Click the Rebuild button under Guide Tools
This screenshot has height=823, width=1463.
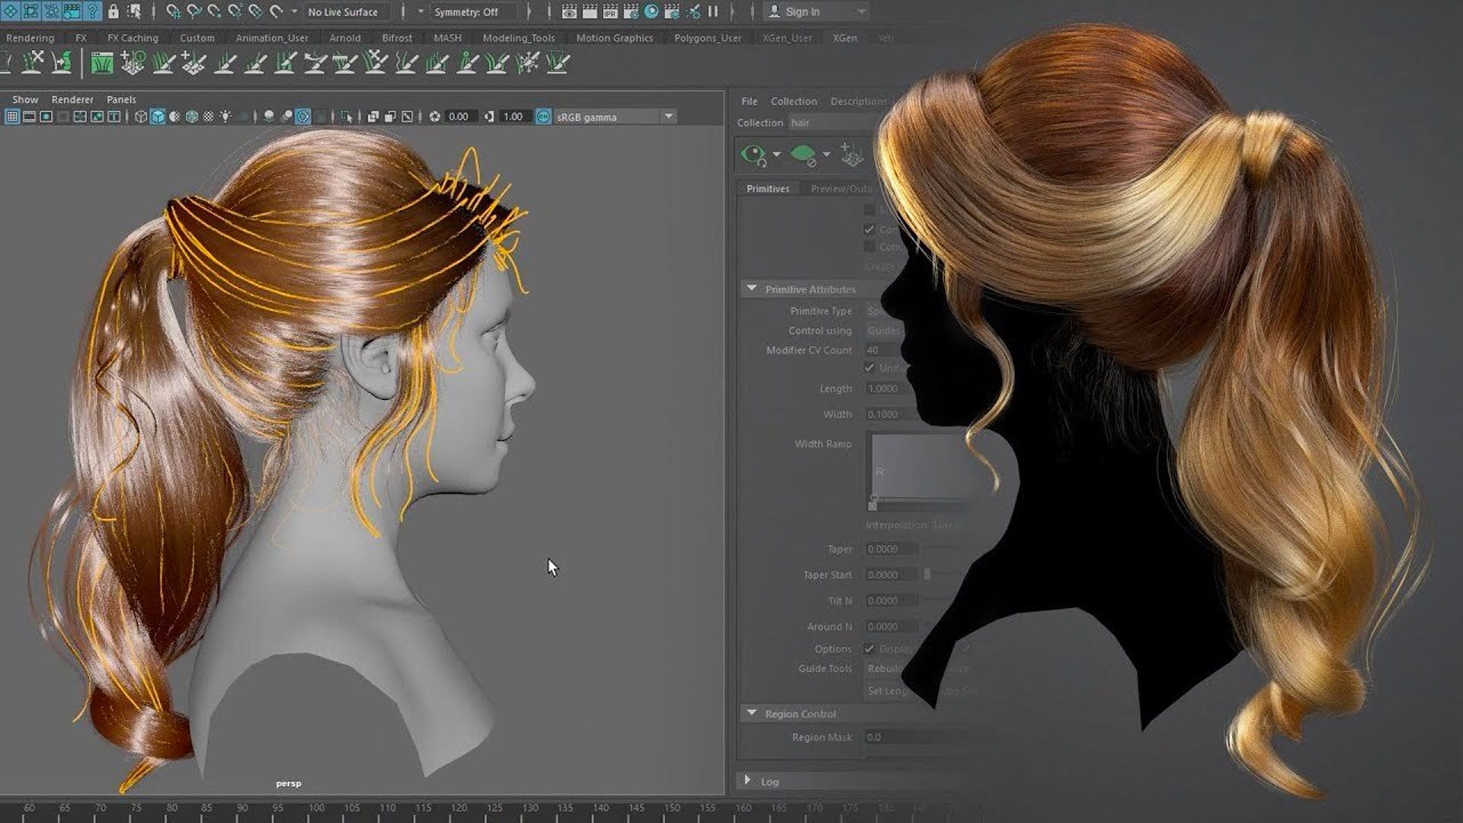click(x=884, y=668)
